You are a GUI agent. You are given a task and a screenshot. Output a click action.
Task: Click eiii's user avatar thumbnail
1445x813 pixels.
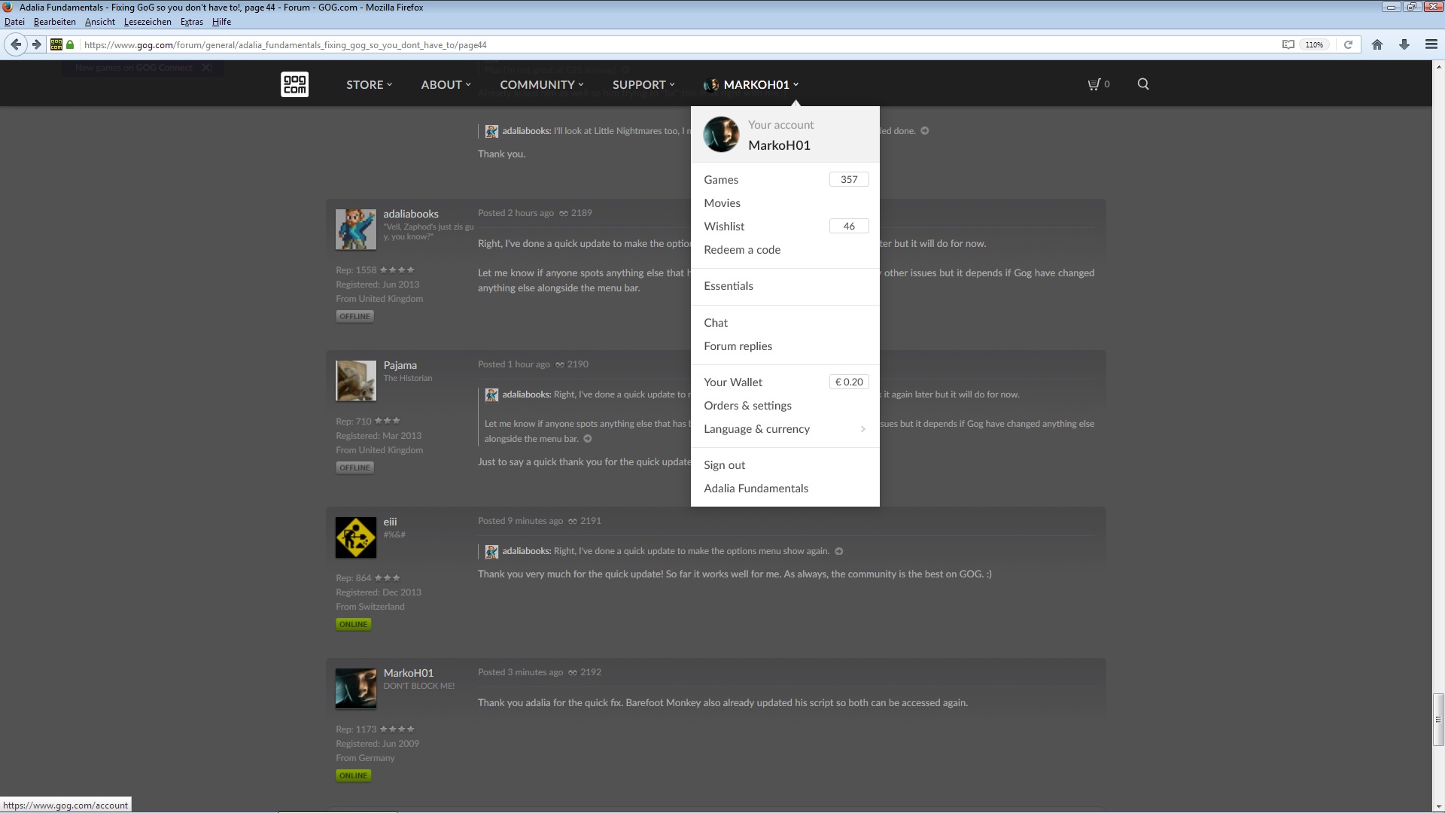pyautogui.click(x=355, y=537)
